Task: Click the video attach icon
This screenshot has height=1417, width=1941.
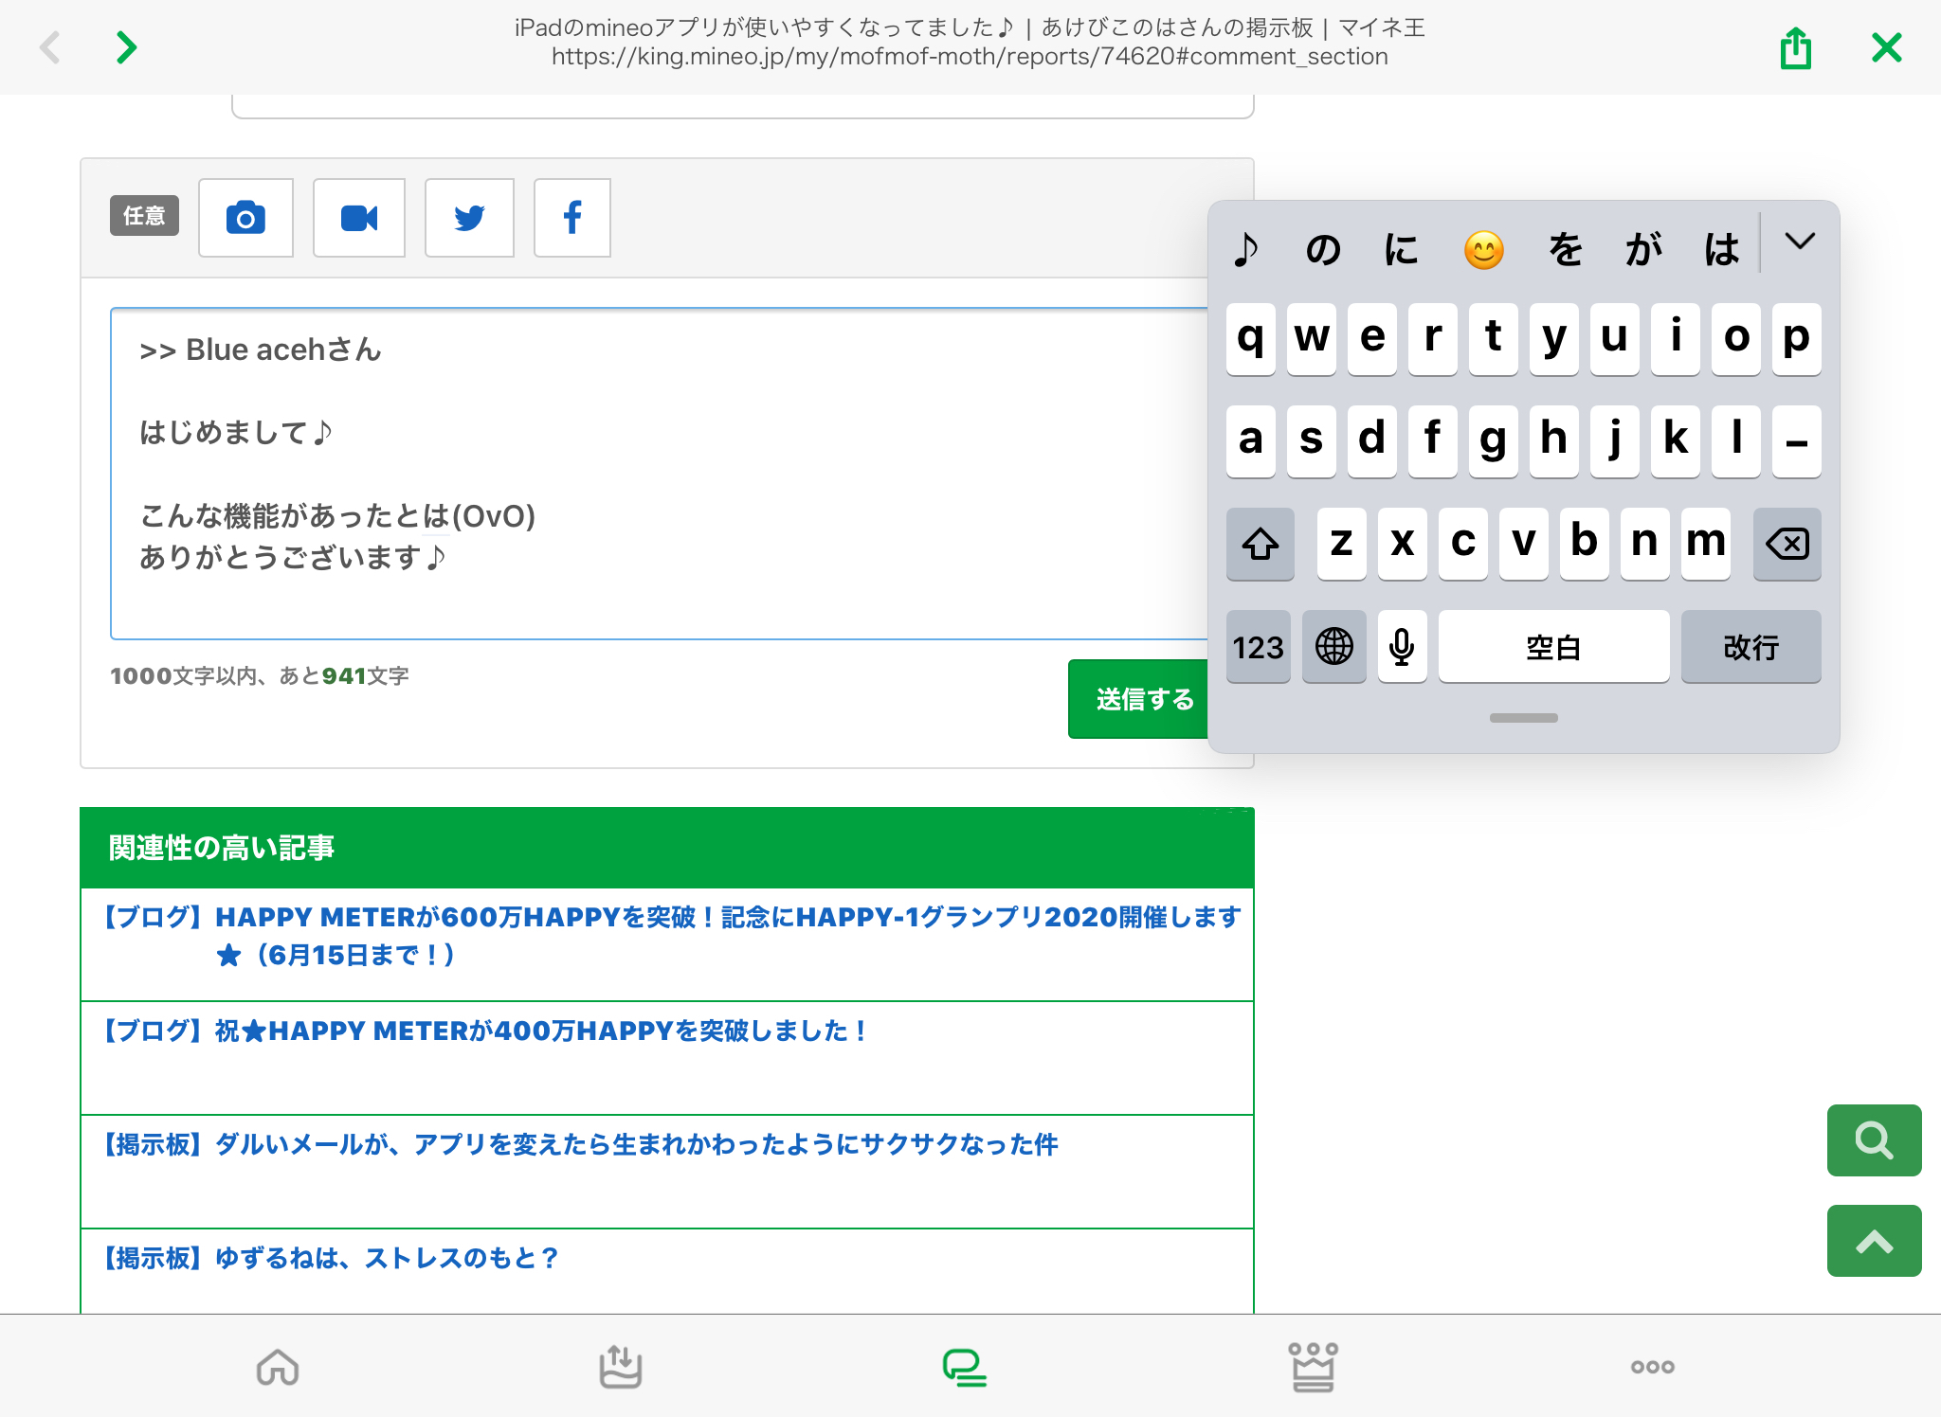Action: [x=359, y=218]
